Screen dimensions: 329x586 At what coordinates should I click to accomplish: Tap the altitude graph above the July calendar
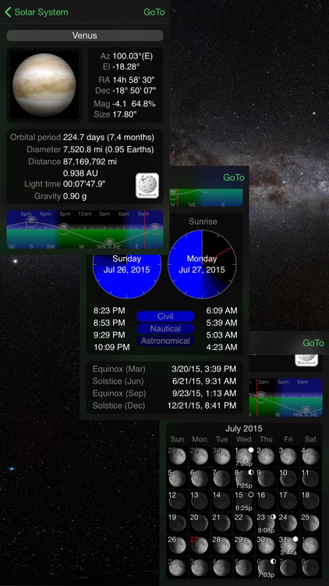(285, 398)
